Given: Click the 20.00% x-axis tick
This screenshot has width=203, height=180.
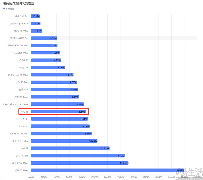Looking at the screenshot, I should [159, 177].
